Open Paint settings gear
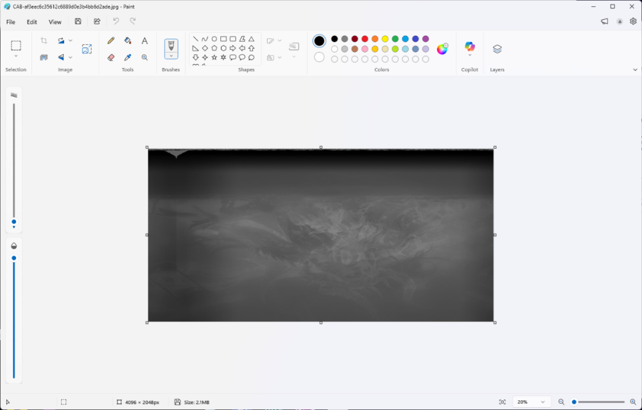Image resolution: width=642 pixels, height=410 pixels. coord(633,21)
